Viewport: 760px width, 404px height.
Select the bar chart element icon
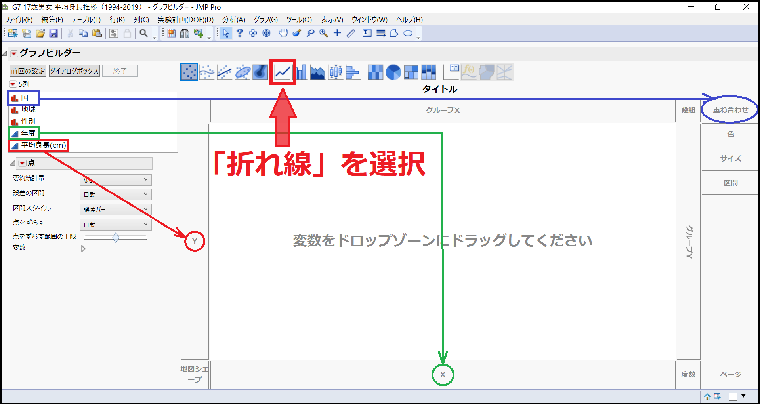pyautogui.click(x=301, y=72)
